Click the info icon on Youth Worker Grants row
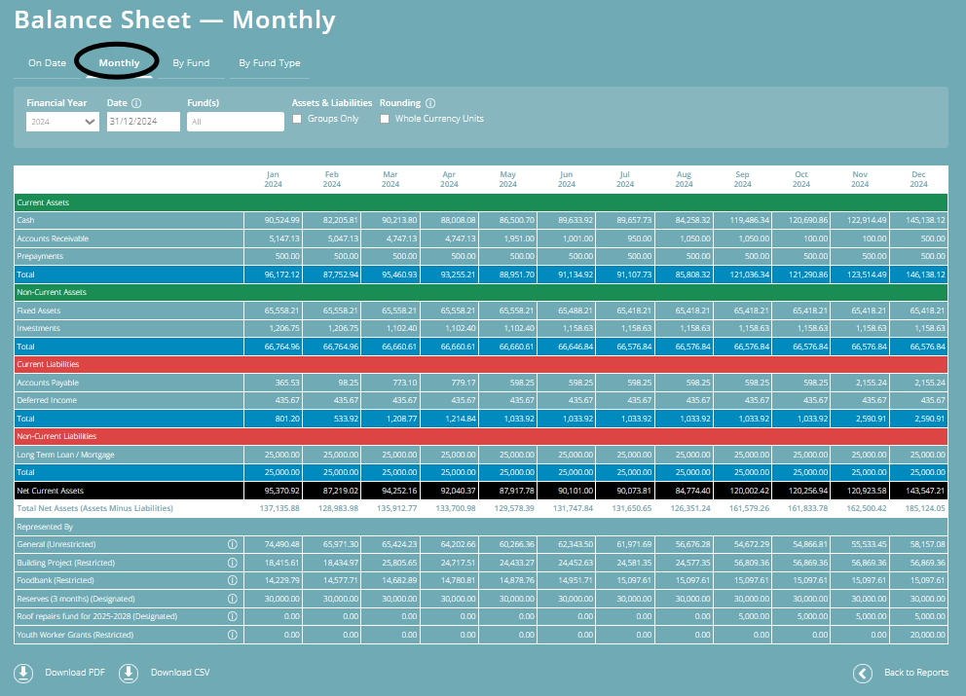This screenshot has width=966, height=696. pyautogui.click(x=232, y=634)
